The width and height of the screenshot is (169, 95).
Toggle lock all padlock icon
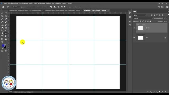pos(150,21)
